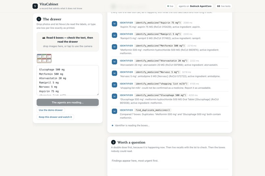Viewport: 265px width, 176px height.
Task: Click the 2222 ms timing value
Action: tap(195, 61)
